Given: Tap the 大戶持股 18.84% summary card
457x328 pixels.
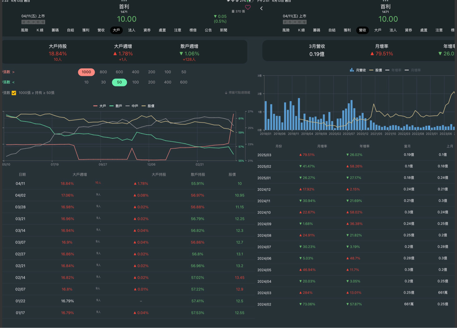Looking at the screenshot, I should click(x=58, y=53).
